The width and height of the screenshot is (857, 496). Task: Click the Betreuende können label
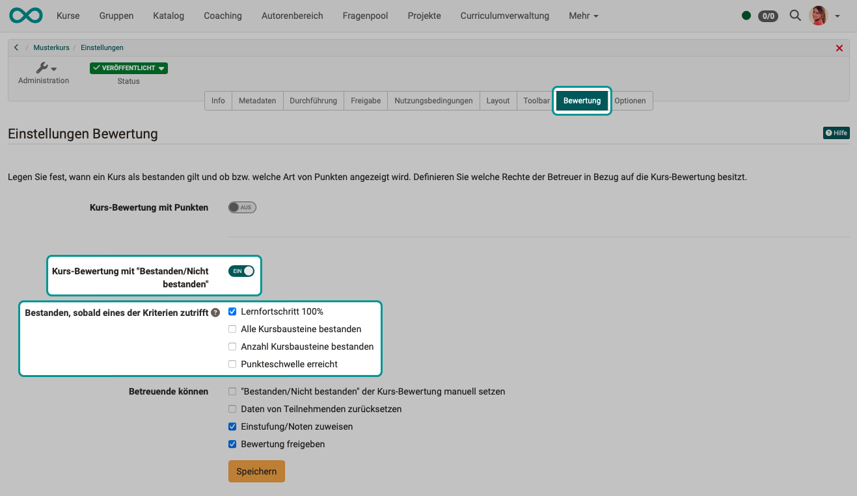[x=169, y=391]
